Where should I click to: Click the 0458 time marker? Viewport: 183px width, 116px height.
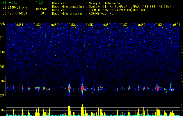142,25
